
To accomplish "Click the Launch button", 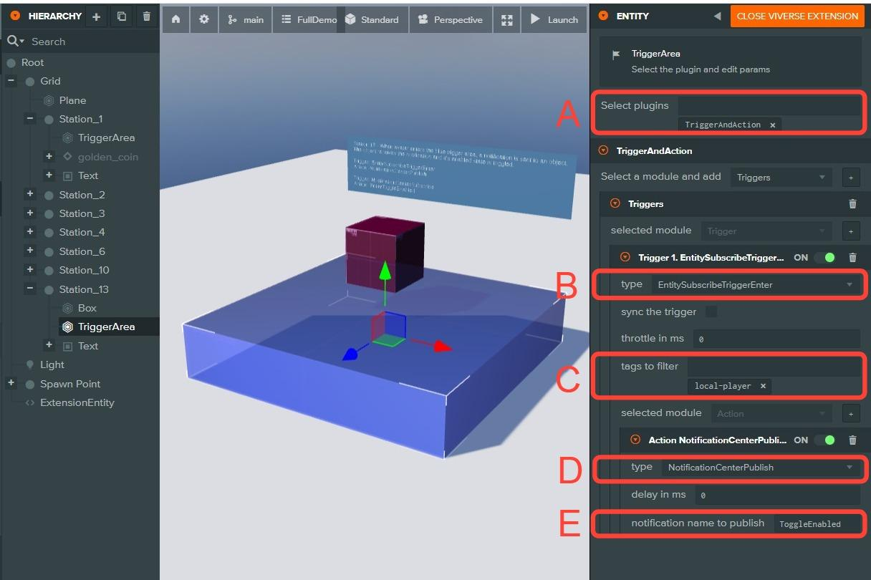I will 554,19.
